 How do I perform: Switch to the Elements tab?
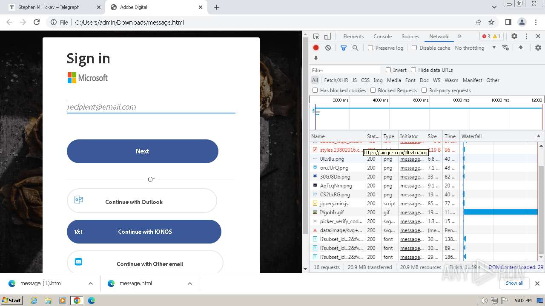353,37
